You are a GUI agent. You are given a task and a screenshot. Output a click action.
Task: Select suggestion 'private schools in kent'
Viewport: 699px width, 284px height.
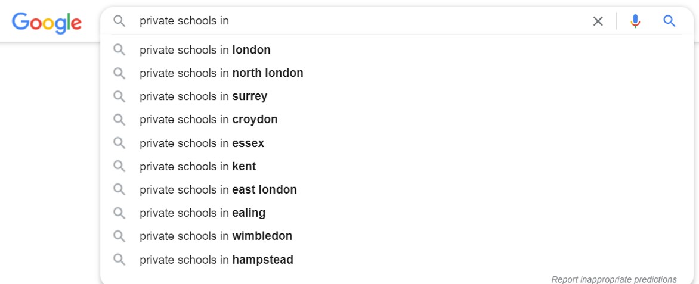click(x=397, y=167)
